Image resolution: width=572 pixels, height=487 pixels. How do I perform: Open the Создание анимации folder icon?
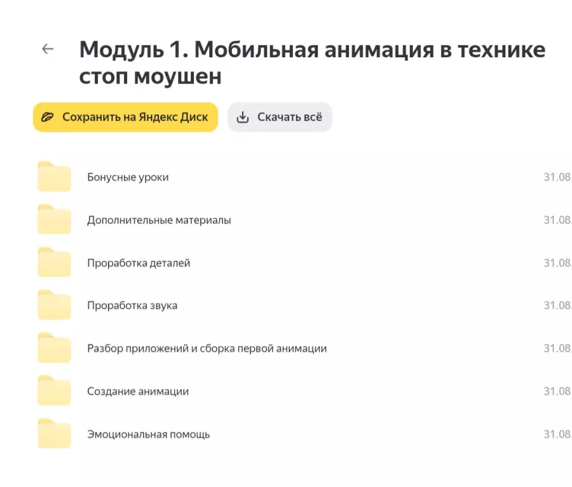point(54,390)
